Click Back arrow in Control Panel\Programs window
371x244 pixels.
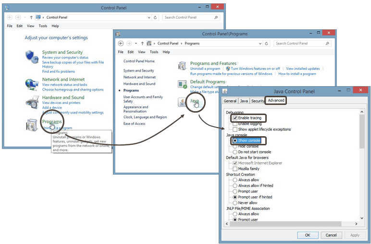(x=121, y=43)
